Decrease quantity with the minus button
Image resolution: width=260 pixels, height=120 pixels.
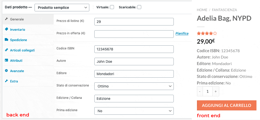click(200, 91)
